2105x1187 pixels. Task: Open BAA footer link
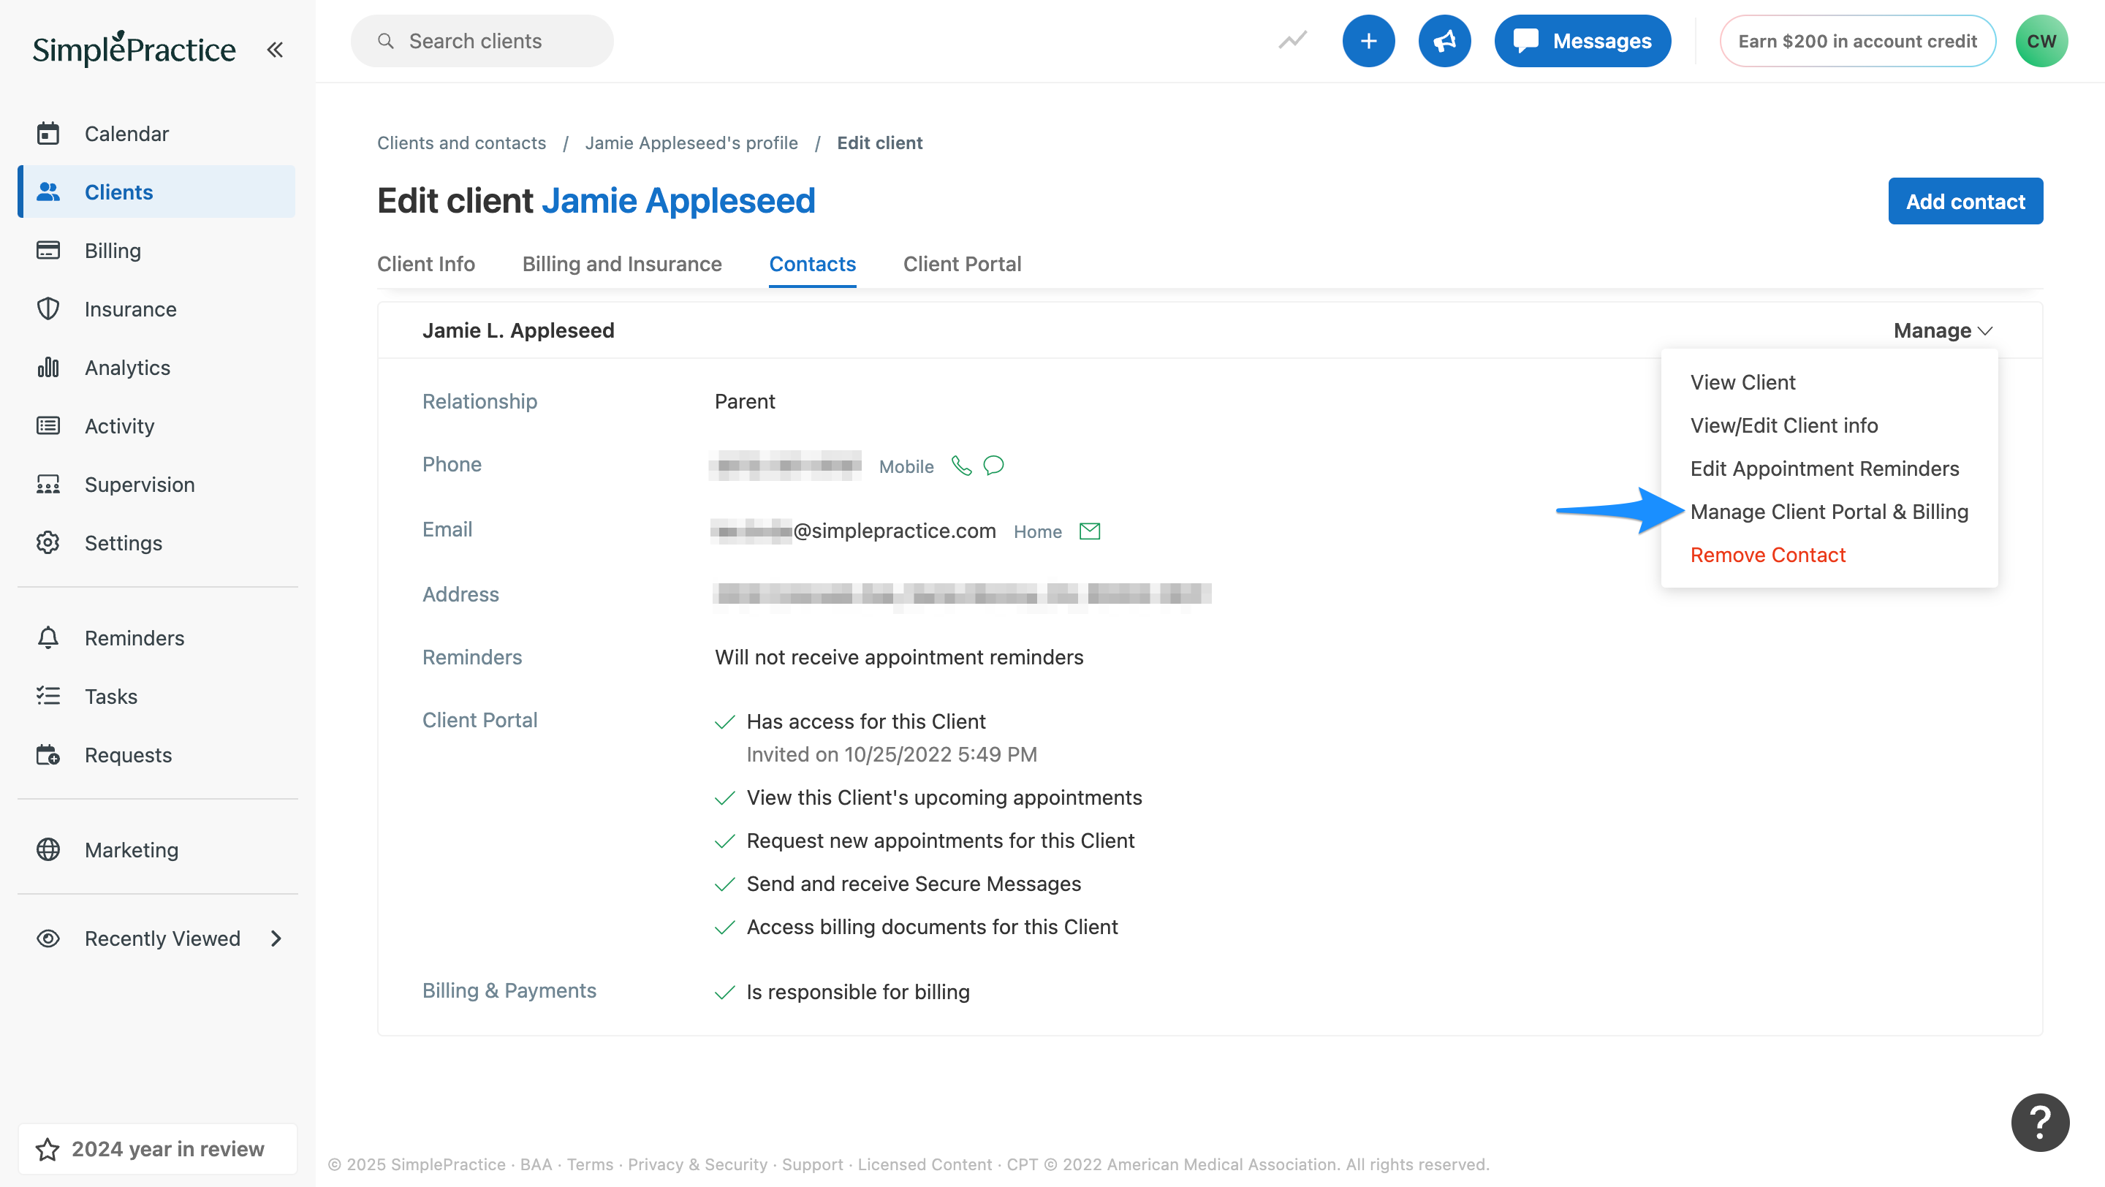pos(536,1164)
